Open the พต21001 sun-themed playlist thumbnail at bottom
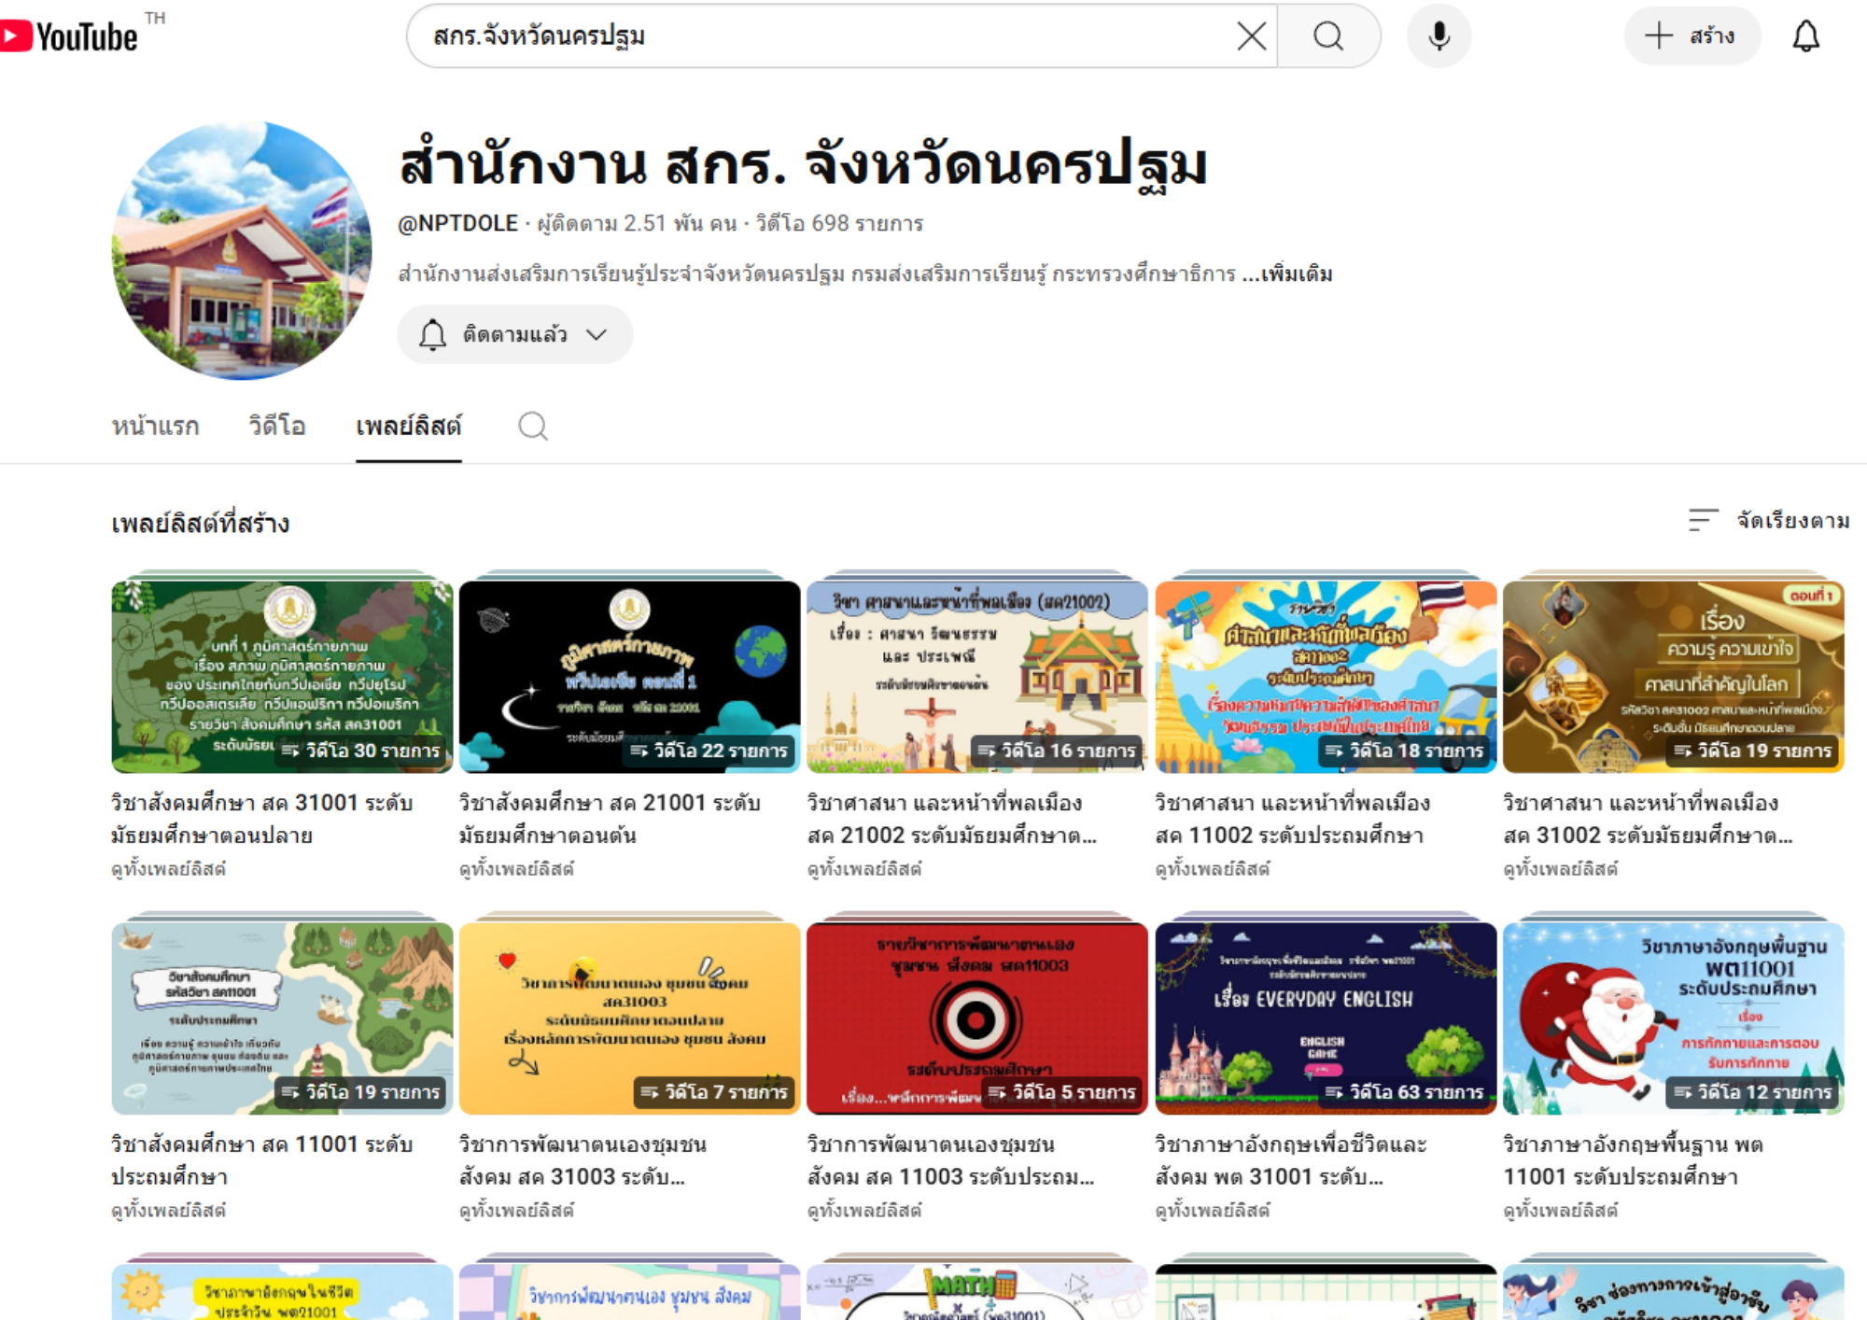The height and width of the screenshot is (1320, 1867). click(282, 1292)
